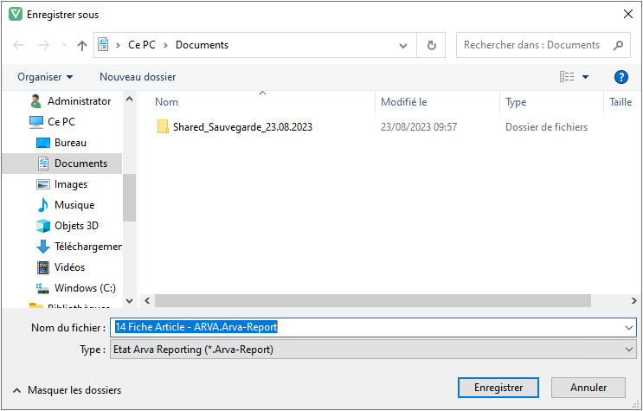Open the blue help icon

[x=620, y=77]
